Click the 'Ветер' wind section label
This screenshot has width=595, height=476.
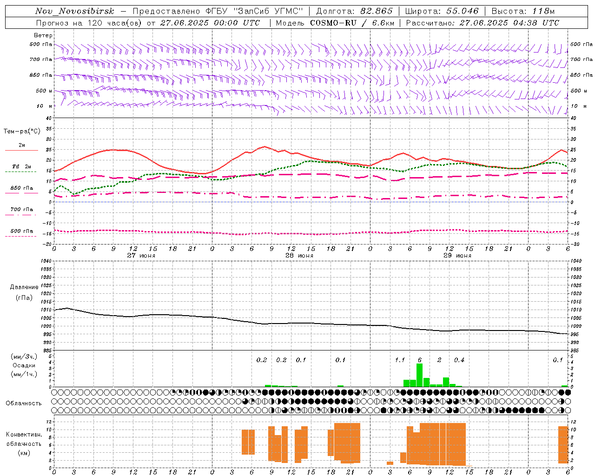[43, 35]
